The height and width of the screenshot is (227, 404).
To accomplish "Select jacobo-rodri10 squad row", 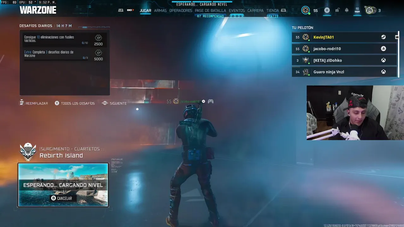I will pyautogui.click(x=344, y=49).
